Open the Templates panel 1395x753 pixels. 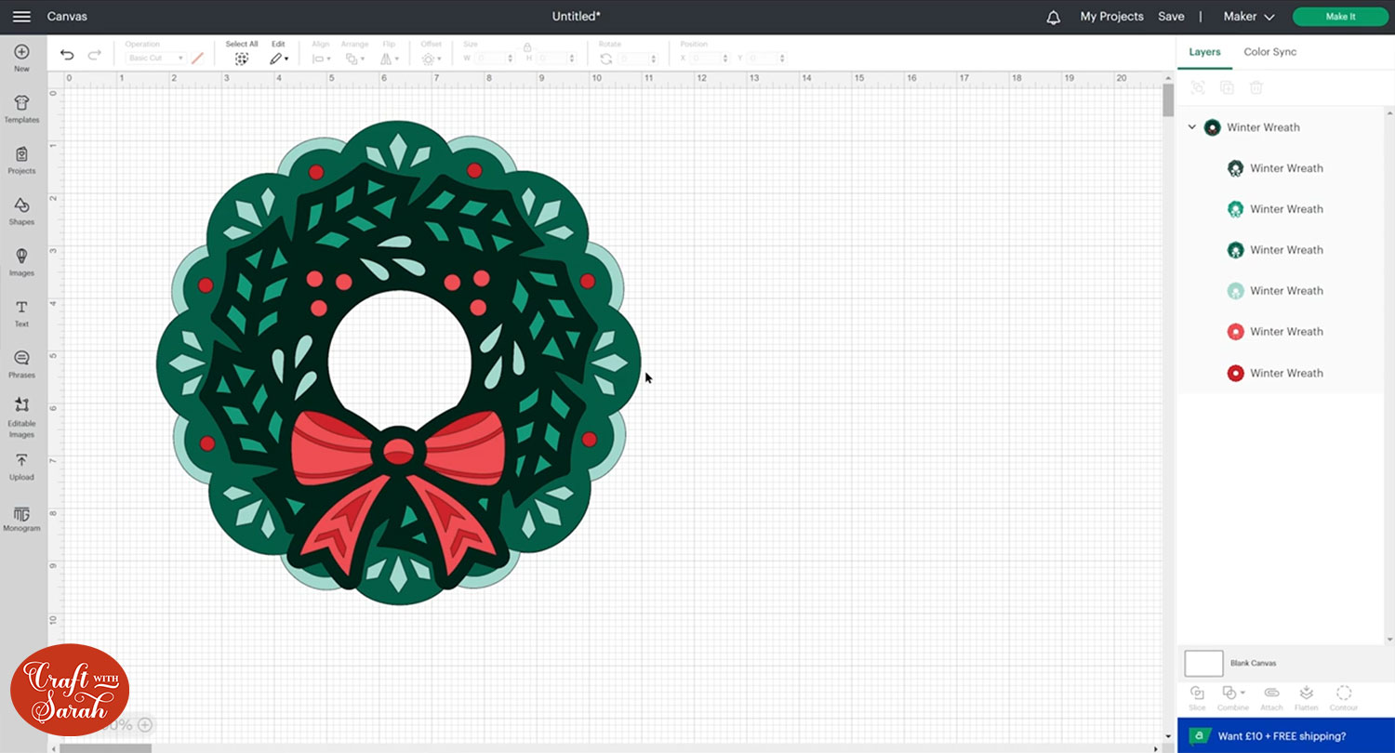[21, 109]
